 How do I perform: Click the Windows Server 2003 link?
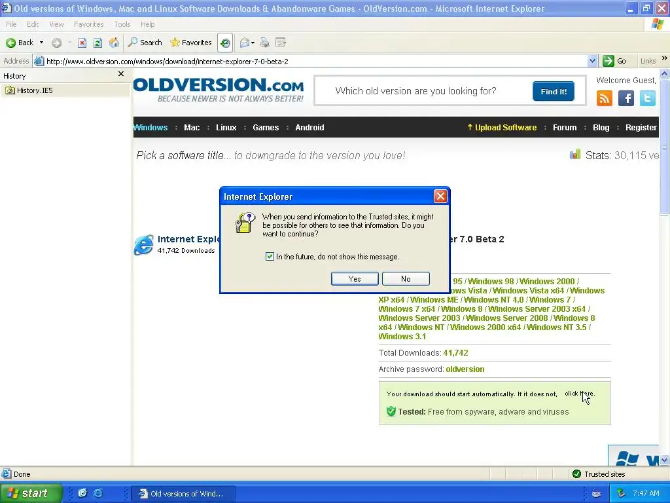(x=419, y=318)
